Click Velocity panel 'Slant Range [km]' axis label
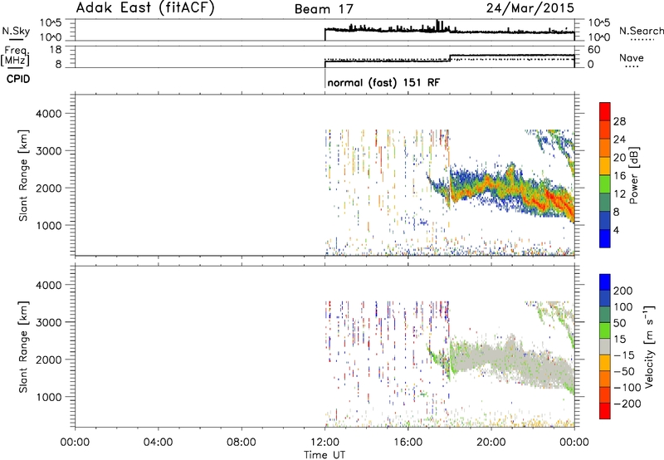 pos(23,346)
